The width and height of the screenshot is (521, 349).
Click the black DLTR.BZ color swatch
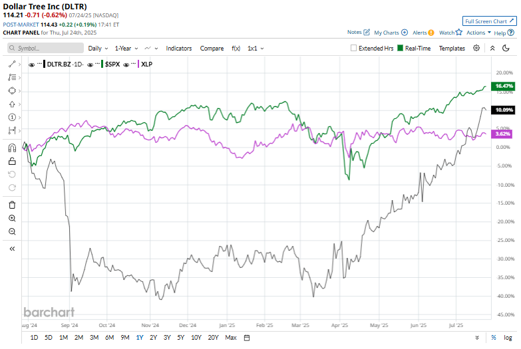pos(44,64)
